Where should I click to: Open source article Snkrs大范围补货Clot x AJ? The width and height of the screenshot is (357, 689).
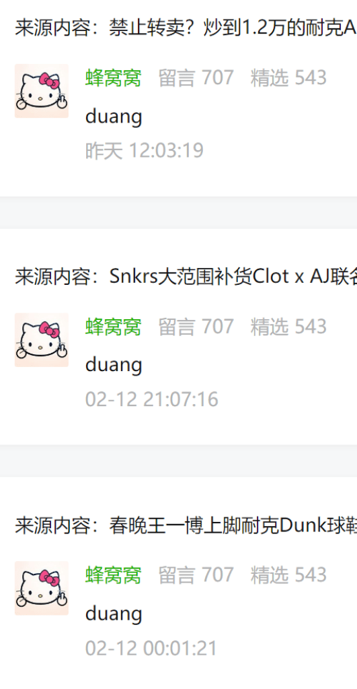pyautogui.click(x=186, y=277)
